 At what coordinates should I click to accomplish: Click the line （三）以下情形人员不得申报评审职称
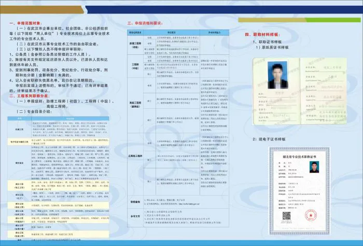pyautogui.click(x=50, y=49)
